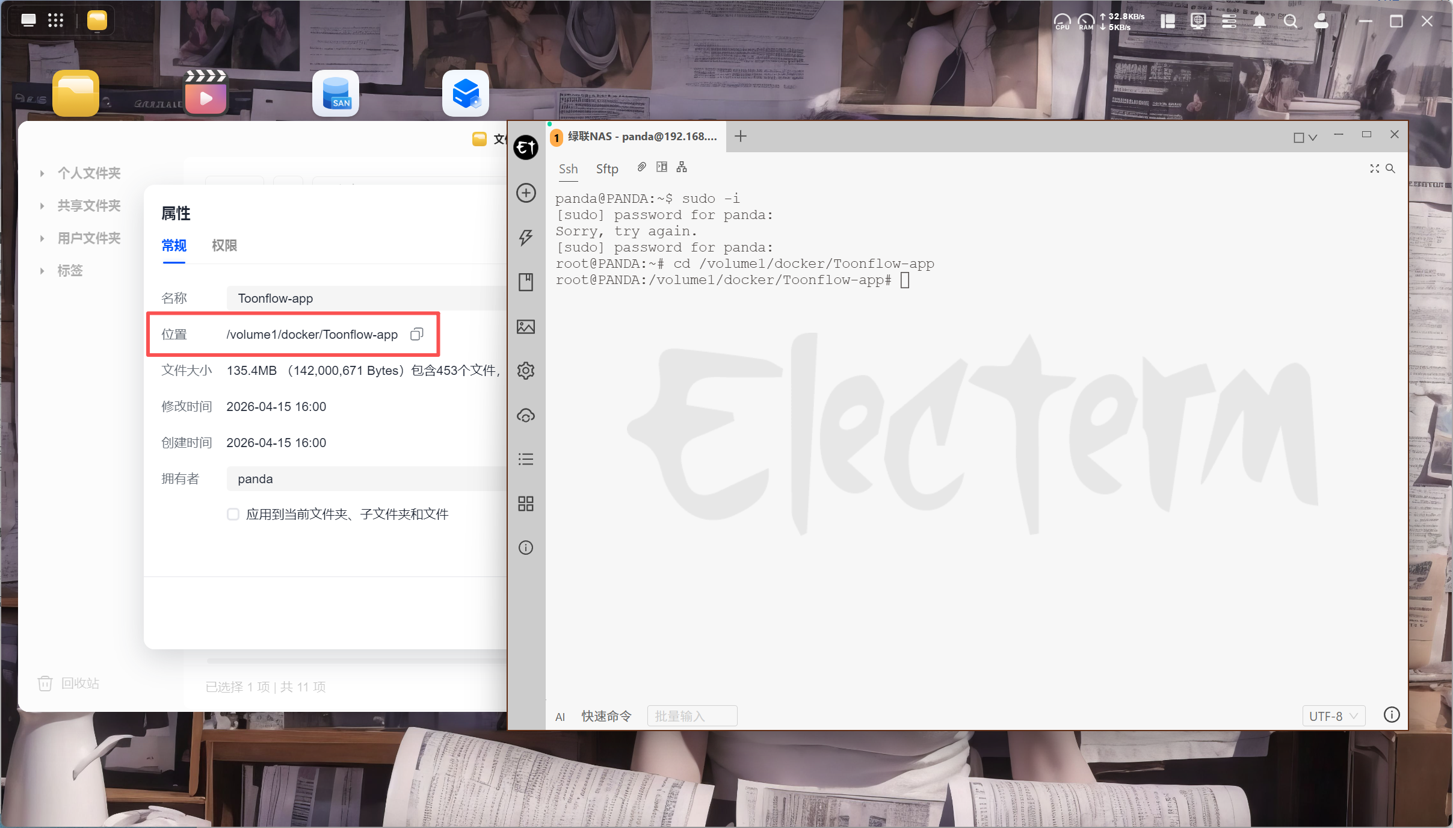
Task: Open the blue cube Docker app
Action: 466,93
